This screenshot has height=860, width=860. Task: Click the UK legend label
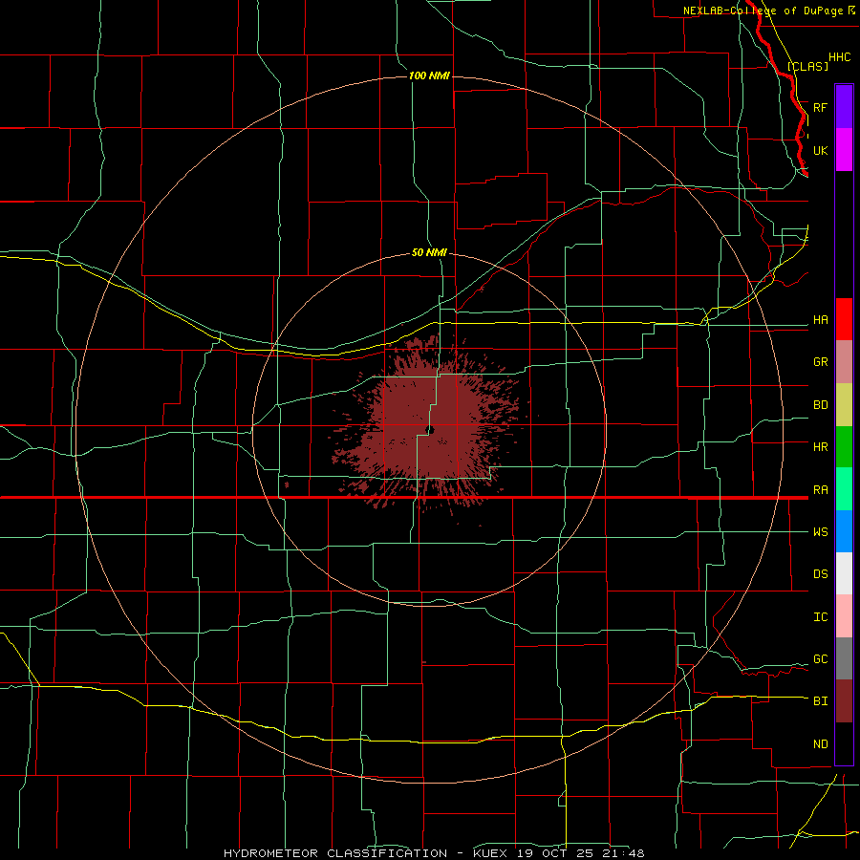(x=820, y=150)
